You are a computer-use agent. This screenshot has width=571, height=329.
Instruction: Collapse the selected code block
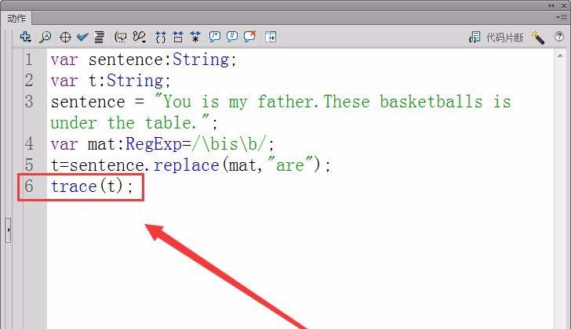tap(178, 37)
